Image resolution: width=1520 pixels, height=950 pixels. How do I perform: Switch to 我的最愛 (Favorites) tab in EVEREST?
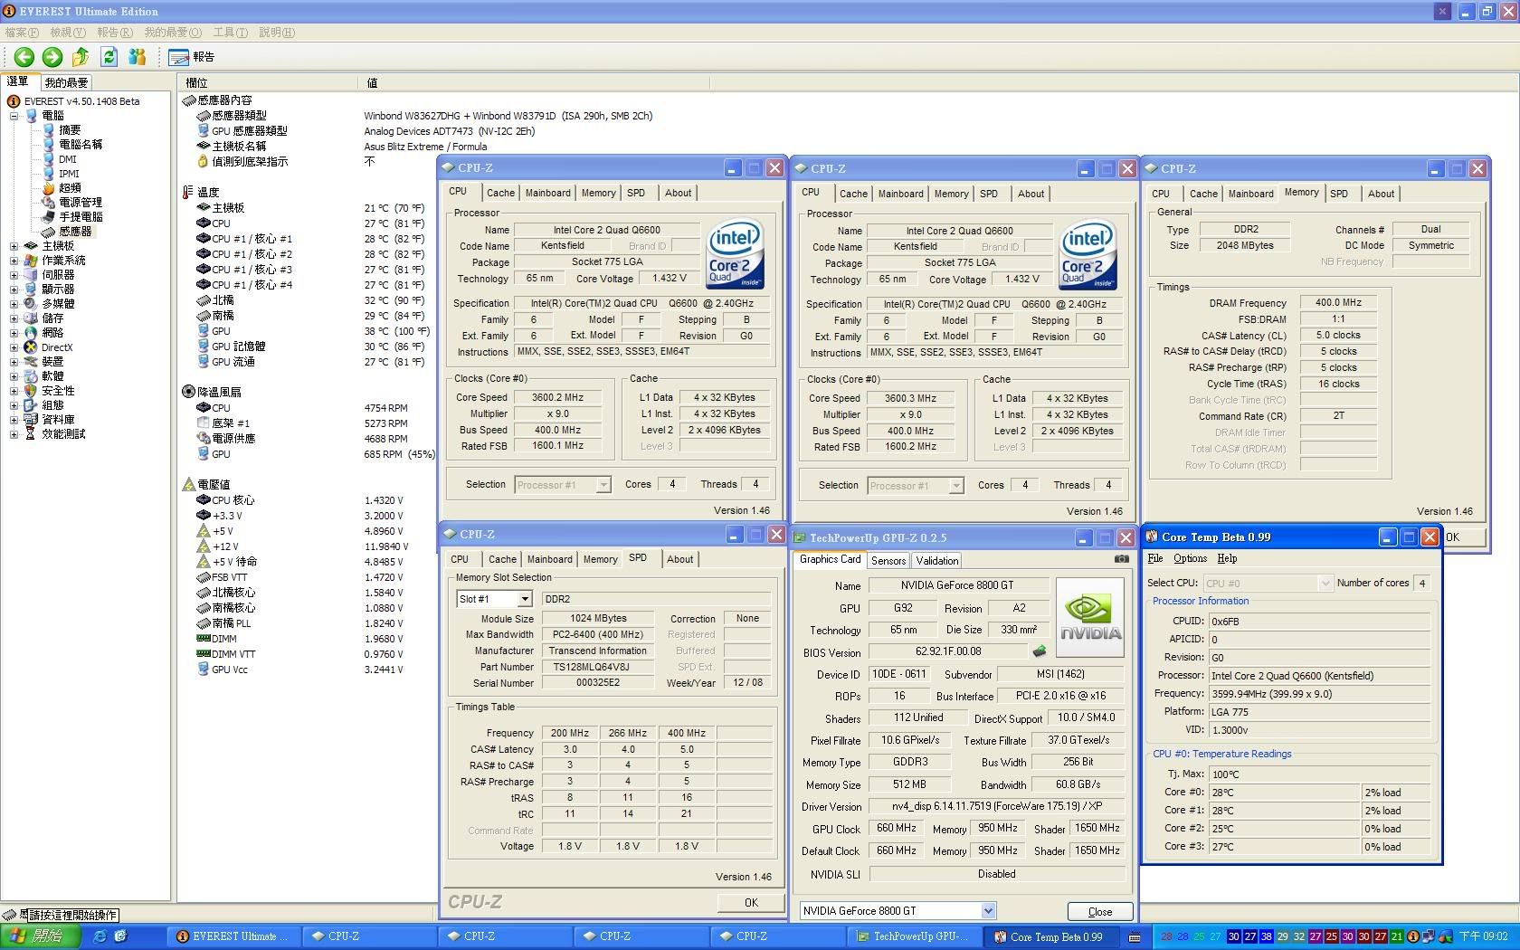(x=66, y=82)
